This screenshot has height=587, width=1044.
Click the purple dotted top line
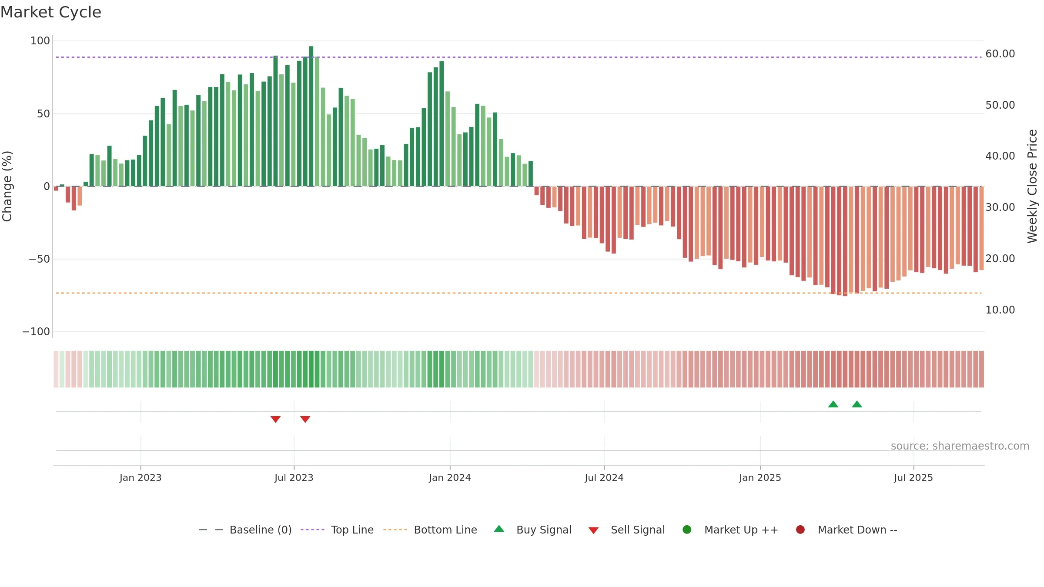(519, 57)
